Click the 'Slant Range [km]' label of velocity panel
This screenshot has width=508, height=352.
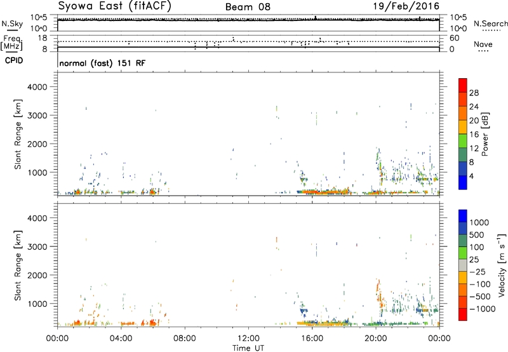pos(18,266)
